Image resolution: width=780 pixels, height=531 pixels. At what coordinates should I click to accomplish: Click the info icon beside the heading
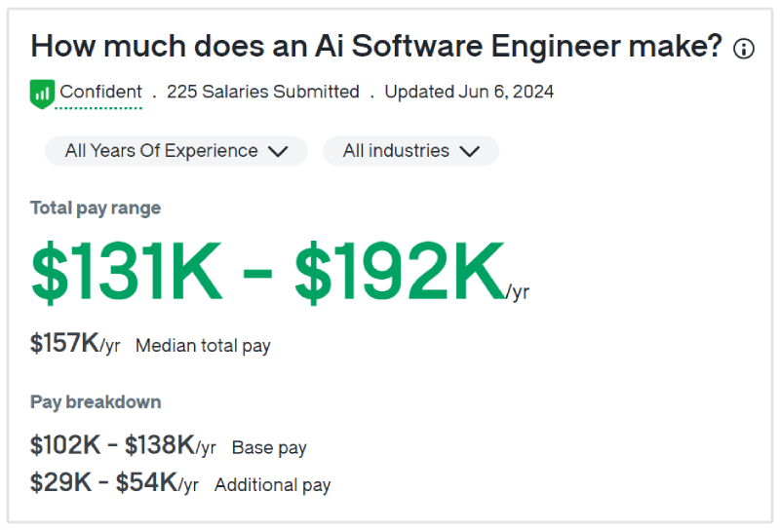pyautogui.click(x=744, y=49)
